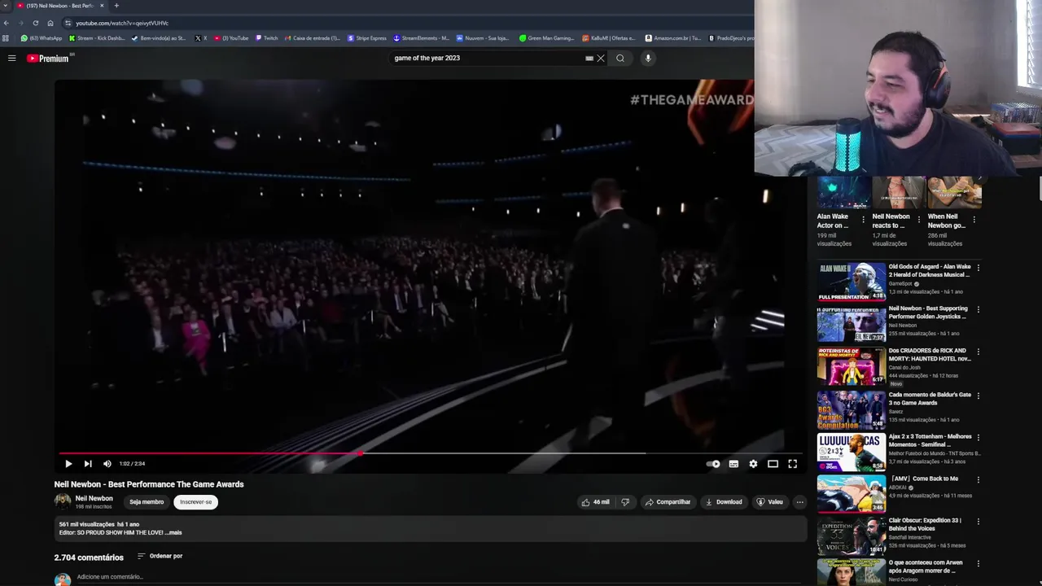Open a new browser tab
Image resolution: width=1042 pixels, height=586 pixels.
coord(116,6)
